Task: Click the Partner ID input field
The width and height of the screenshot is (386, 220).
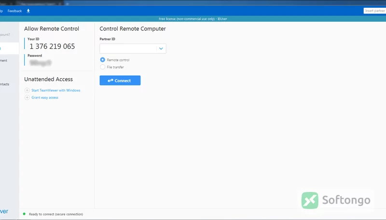Action: click(128, 48)
